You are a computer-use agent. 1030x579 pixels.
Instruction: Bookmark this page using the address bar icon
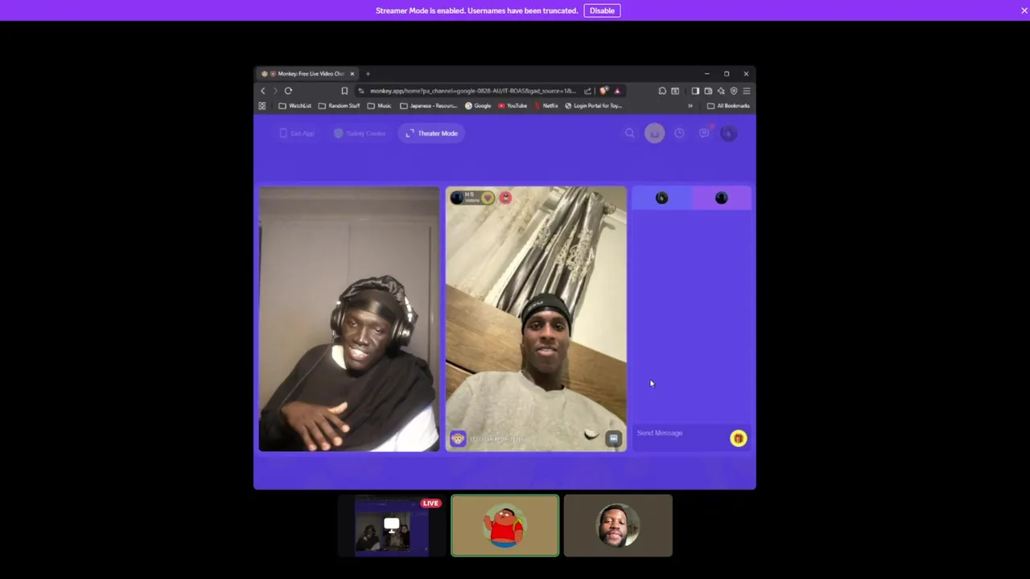pyautogui.click(x=344, y=91)
